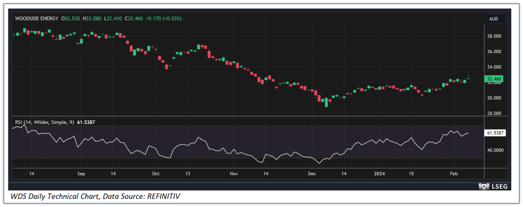Select the 40.0000 RSI axis label

pyautogui.click(x=495, y=150)
